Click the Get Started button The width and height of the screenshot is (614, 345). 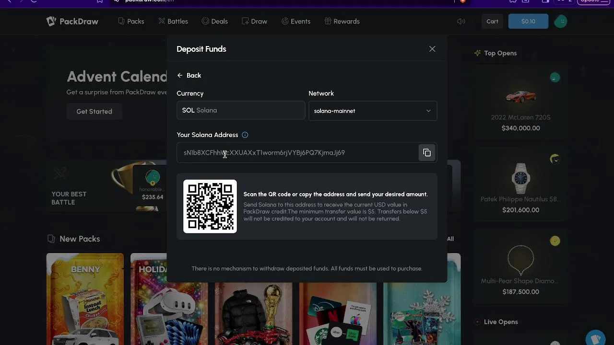[94, 111]
